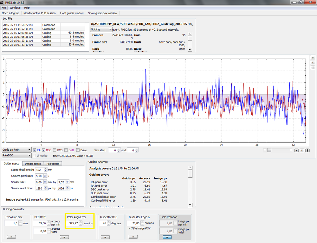Image resolution: width=317 pixels, height=243 pixels.
Task: Expand the Guiding event type dropdown
Action: click(x=101, y=29)
